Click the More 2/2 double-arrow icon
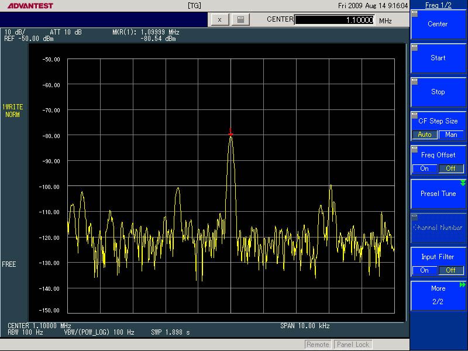Screen dimensions: 468x351 (x=463, y=285)
